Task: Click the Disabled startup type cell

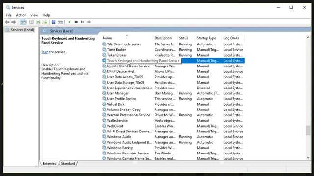Action: (x=204, y=88)
